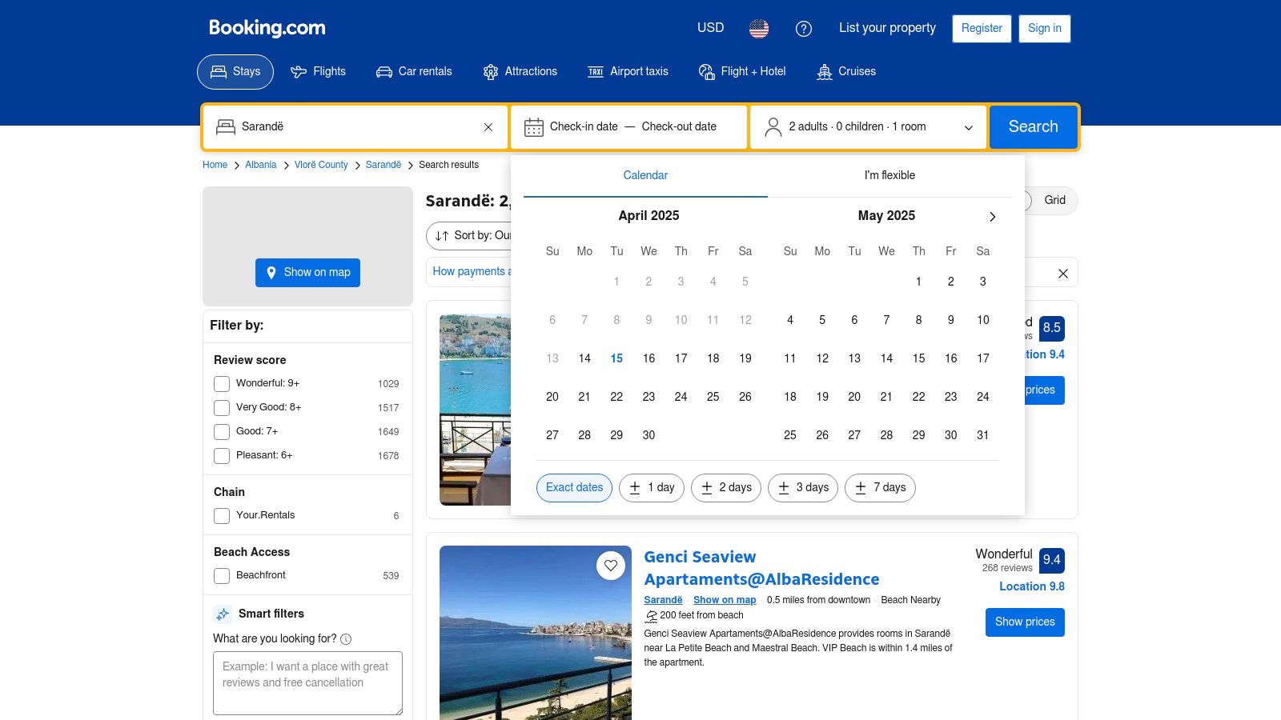Select the ± 1 day flexibility option
Image resolution: width=1281 pixels, height=720 pixels.
click(x=652, y=488)
